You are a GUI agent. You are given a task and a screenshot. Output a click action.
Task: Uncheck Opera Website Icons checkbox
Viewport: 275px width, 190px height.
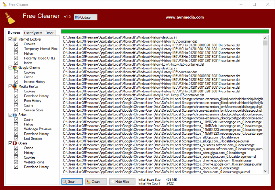click(16, 162)
